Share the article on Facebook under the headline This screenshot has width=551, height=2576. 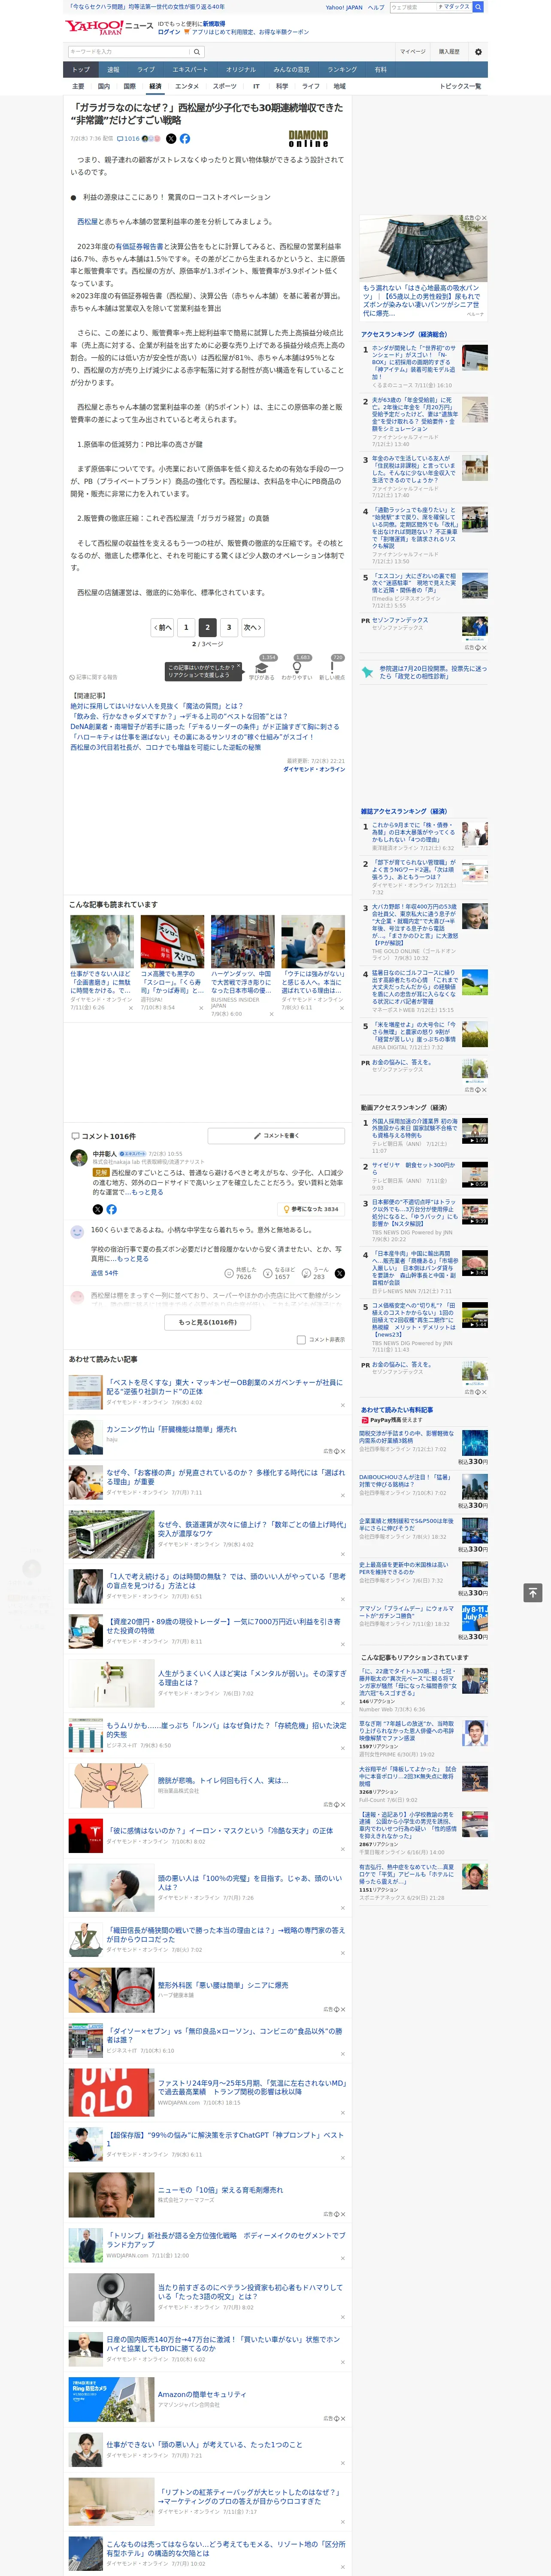click(185, 139)
